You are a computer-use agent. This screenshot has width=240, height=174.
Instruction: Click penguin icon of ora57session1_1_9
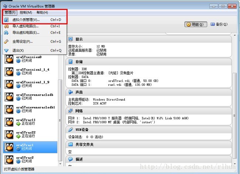9,84
